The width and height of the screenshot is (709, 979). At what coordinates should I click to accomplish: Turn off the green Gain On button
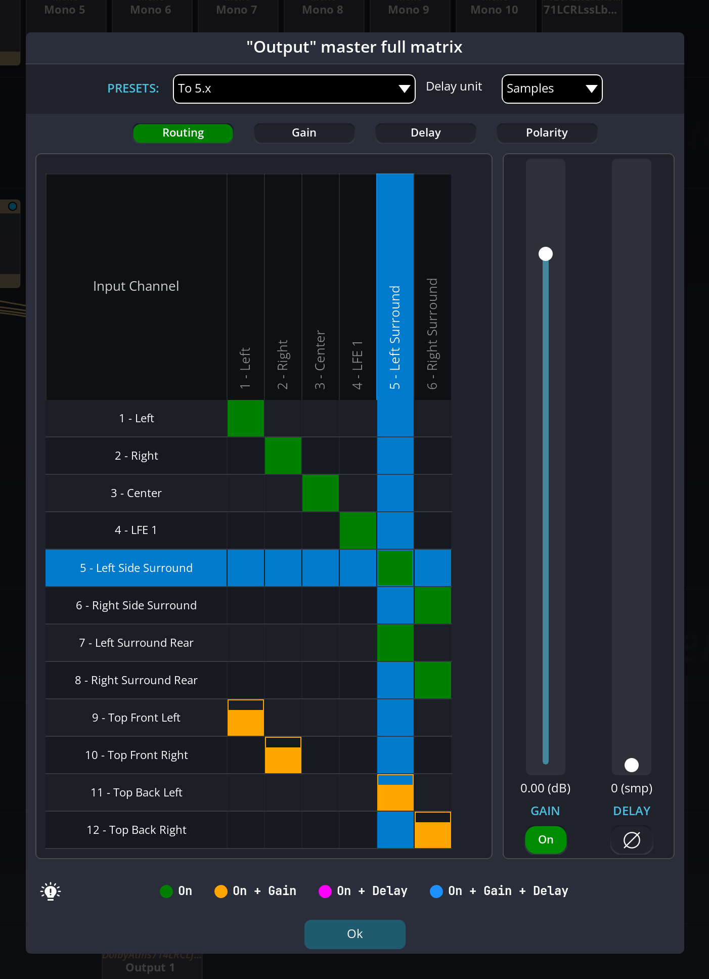tap(546, 840)
